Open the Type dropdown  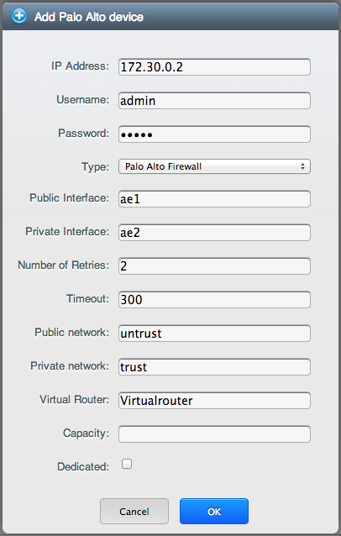click(x=214, y=166)
